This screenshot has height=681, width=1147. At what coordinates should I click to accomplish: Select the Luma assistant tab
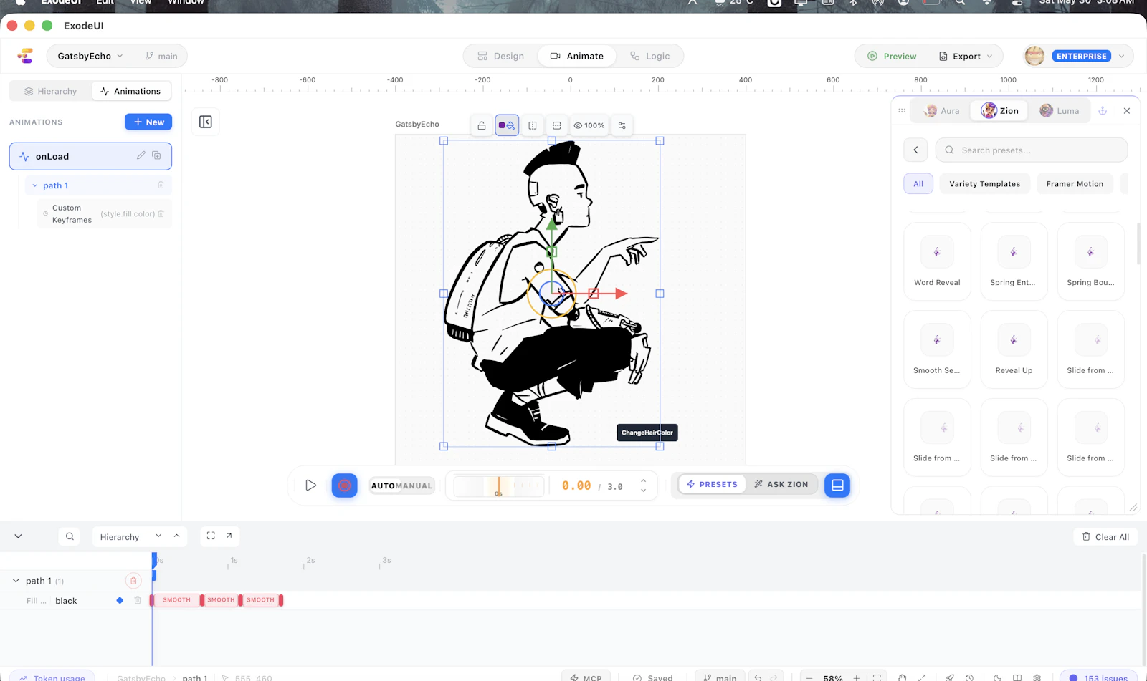[1060, 110]
